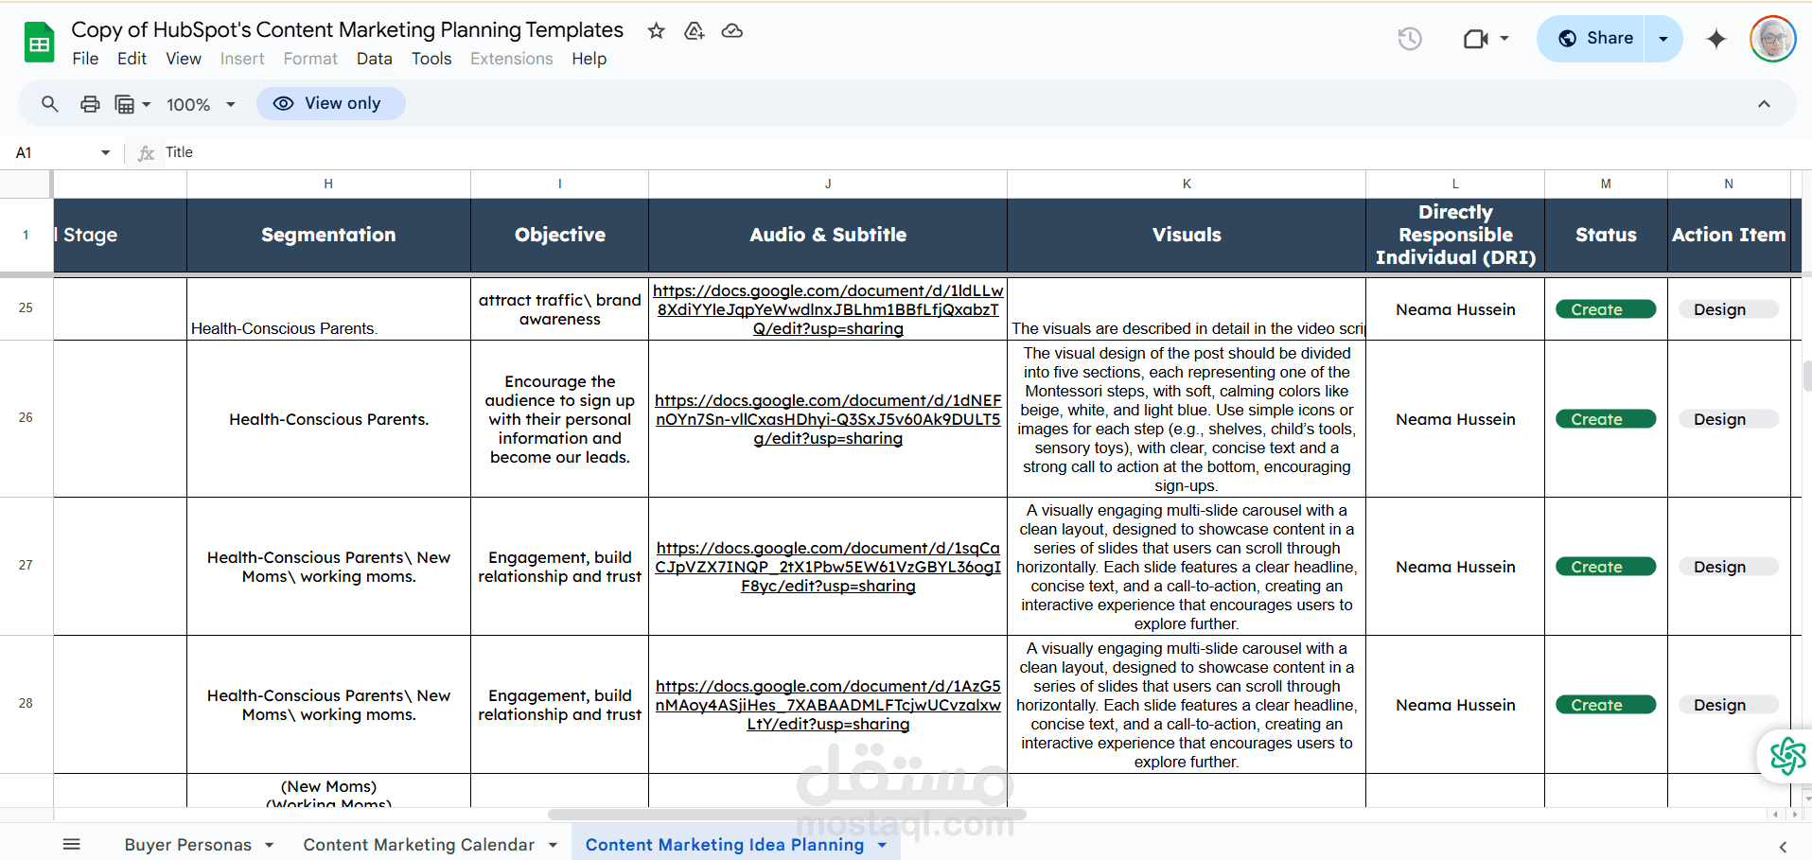Click the document title text
The image size is (1812, 860).
tap(347, 30)
